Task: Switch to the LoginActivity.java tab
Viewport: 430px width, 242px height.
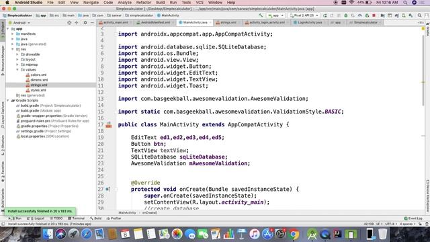Action: (x=309, y=22)
